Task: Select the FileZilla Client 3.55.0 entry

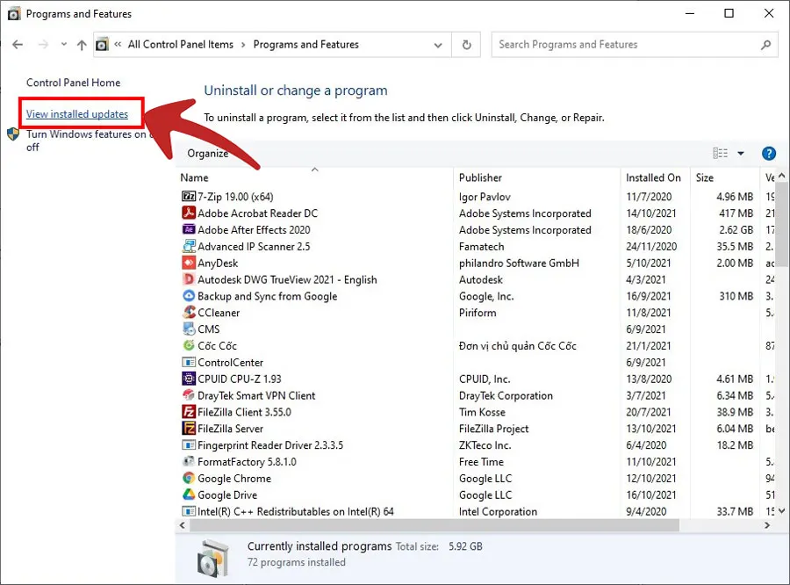Action: pos(244,413)
